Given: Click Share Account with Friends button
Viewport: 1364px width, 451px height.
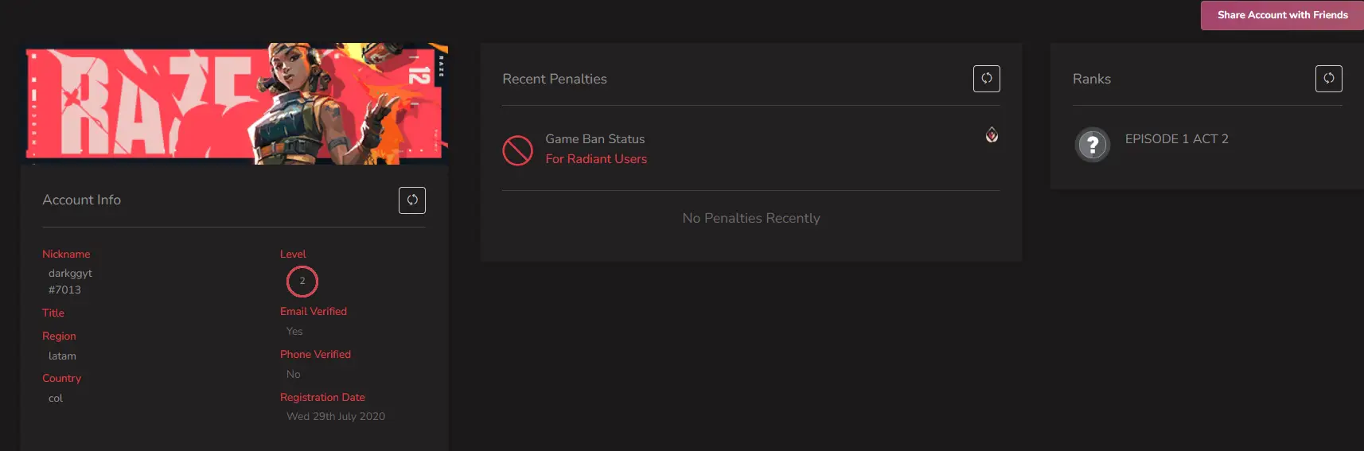Looking at the screenshot, I should 1282,15.
